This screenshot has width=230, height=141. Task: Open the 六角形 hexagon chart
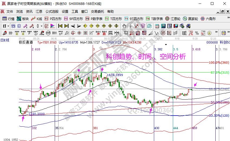pyautogui.click(x=208, y=19)
